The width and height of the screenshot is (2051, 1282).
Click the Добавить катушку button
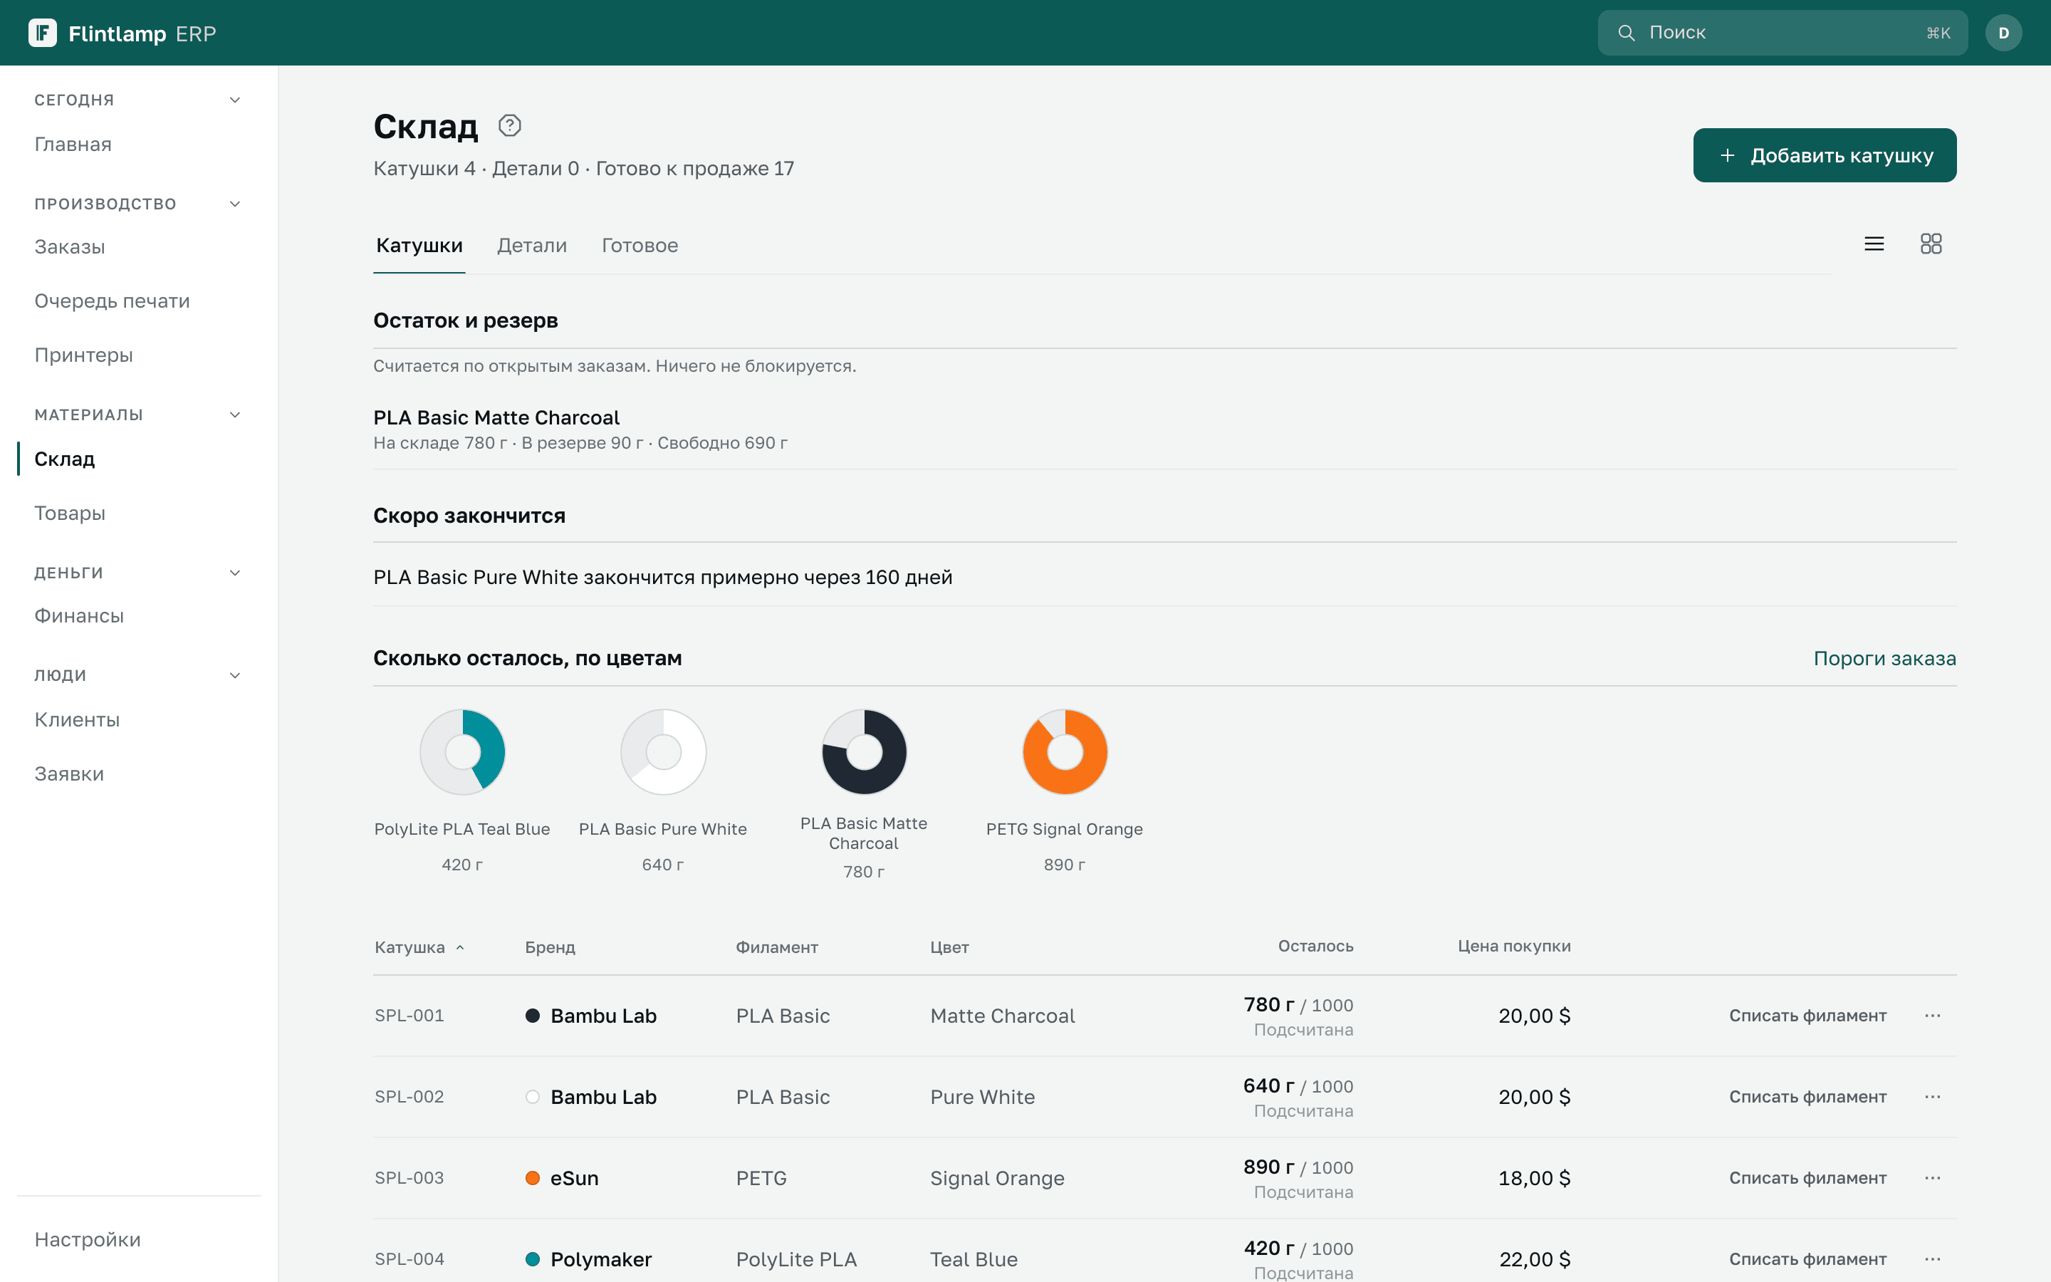[1824, 155]
